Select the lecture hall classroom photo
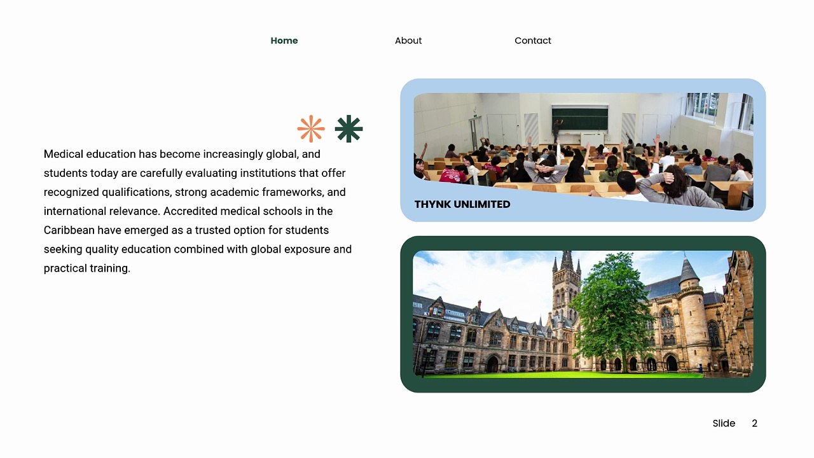The height and width of the screenshot is (458, 814). [583, 151]
